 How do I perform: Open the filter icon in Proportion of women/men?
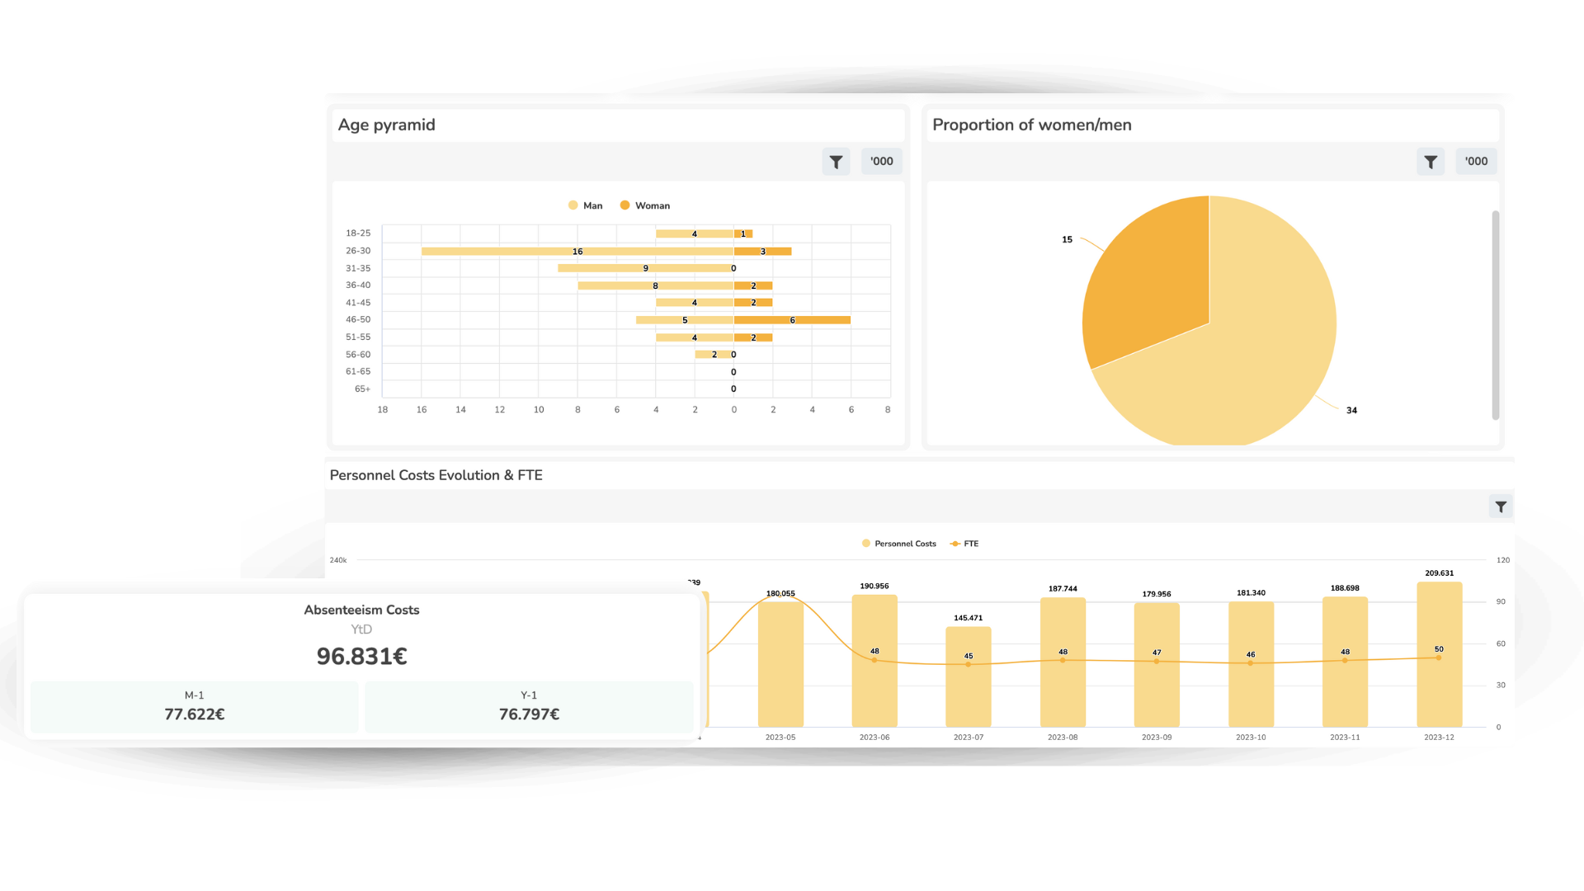pyautogui.click(x=1431, y=162)
